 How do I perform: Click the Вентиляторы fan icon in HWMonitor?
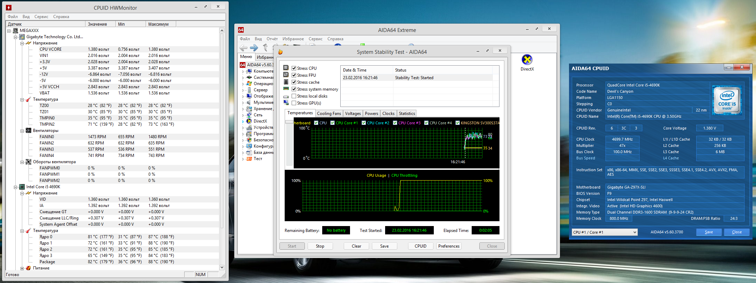tap(29, 131)
